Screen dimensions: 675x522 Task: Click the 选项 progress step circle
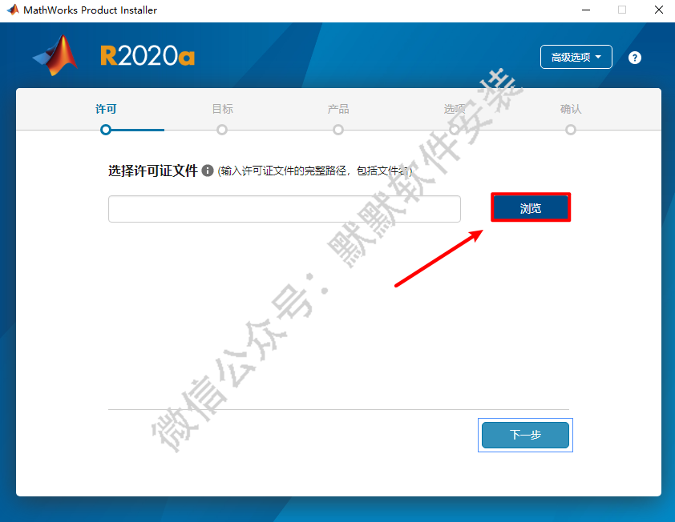455,130
